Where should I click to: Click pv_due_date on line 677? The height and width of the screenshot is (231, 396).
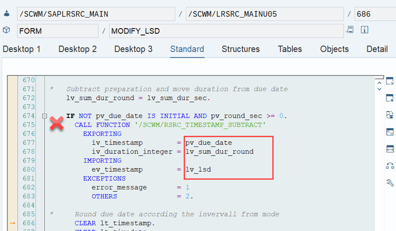pyautogui.click(x=209, y=143)
